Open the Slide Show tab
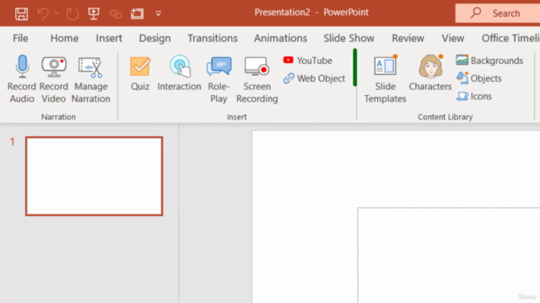The width and height of the screenshot is (540, 303). tap(348, 38)
